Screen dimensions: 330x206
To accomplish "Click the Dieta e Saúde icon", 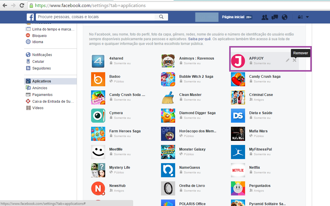I will tap(238, 116).
